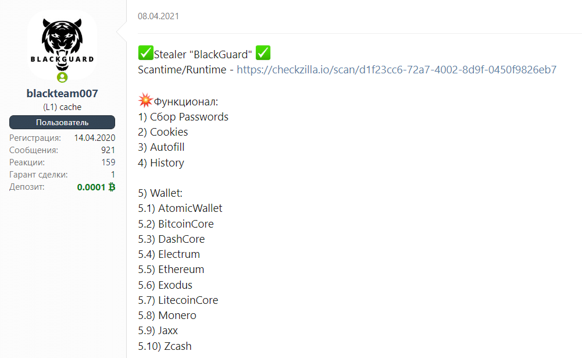This screenshot has width=582, height=358.
Task: Click the second green checkmark emoji
Action: coord(263,53)
